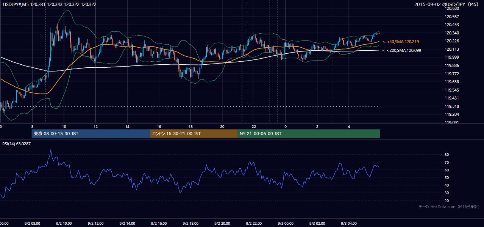Click the 9/2 16:00 bottom time label
Screen dimensions: 484x227
159,223
